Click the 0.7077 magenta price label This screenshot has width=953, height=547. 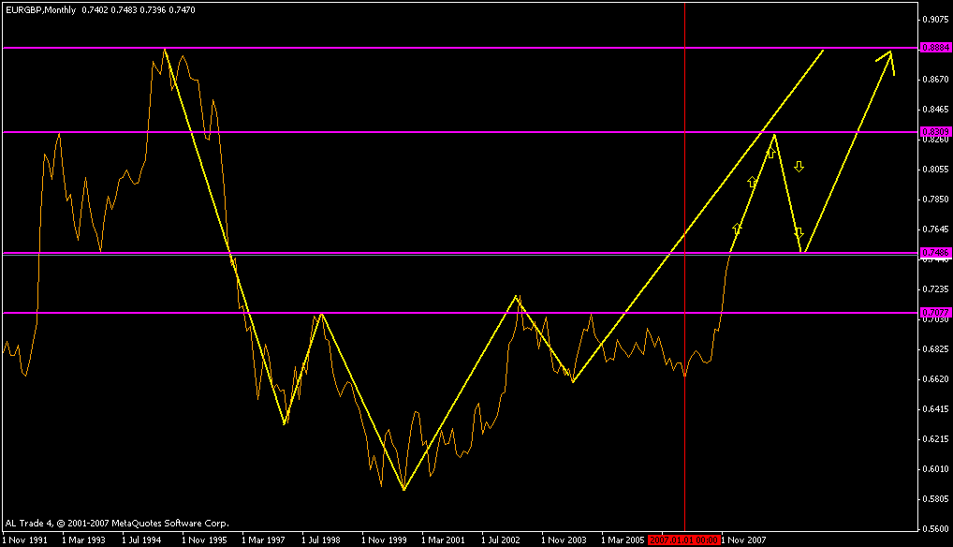[x=935, y=313]
